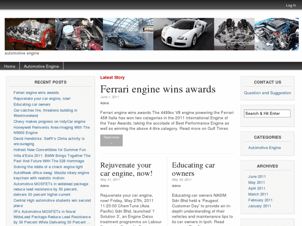302x226 pixels.
Task: Click the automotive engine site tagline
Action: pyautogui.click(x=22, y=53)
